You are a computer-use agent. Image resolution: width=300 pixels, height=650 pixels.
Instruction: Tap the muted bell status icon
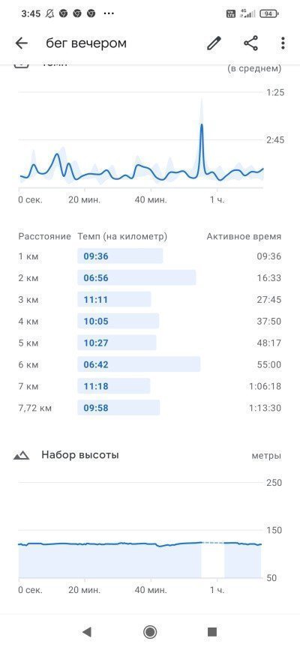[49, 13]
